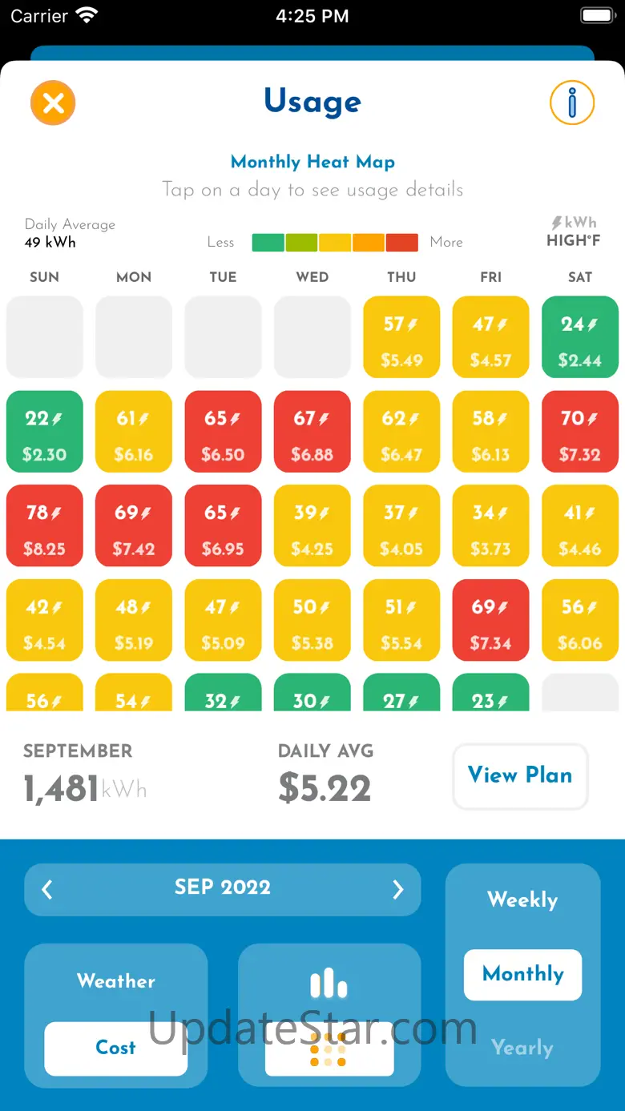625x1111 pixels.
Task: Open the info icon beside Usage title
Action: (572, 103)
